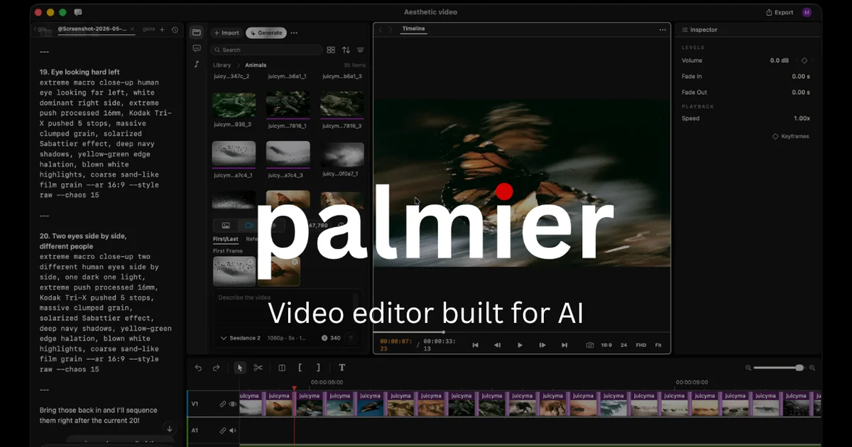Open the library filter lines icon
Viewport: 852px width, 447px height.
[361, 50]
